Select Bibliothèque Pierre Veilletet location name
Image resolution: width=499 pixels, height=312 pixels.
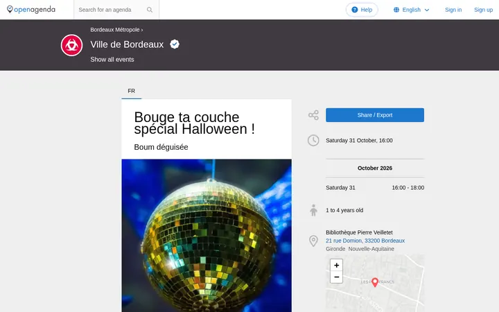[359, 232]
